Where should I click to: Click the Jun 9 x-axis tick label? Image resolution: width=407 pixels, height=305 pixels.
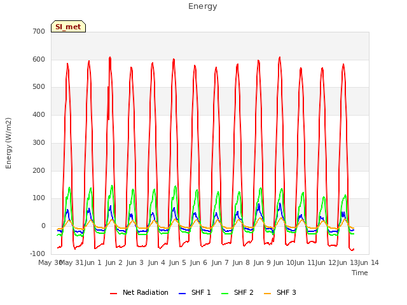point(262,262)
